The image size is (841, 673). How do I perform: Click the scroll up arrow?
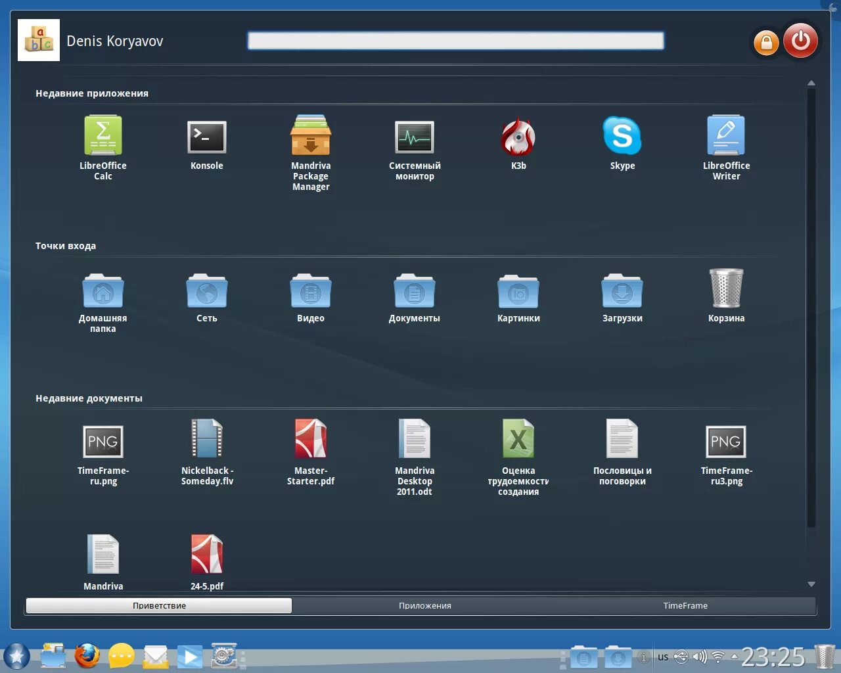pos(811,83)
